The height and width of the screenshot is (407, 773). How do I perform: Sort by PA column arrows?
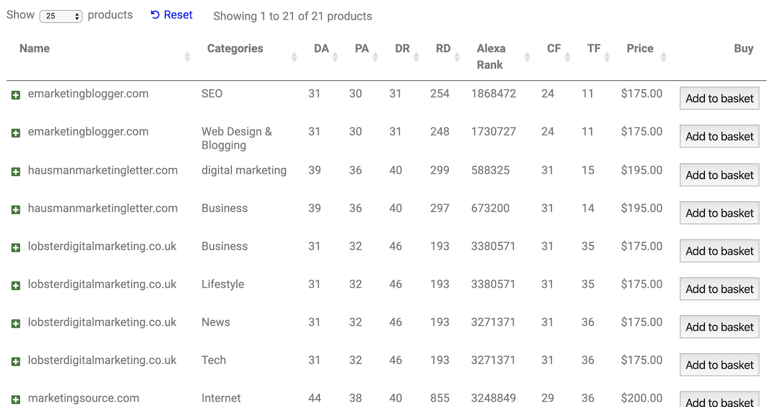375,57
